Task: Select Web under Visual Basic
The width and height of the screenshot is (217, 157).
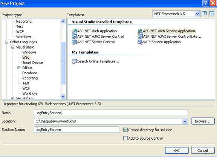Action: click(x=26, y=57)
